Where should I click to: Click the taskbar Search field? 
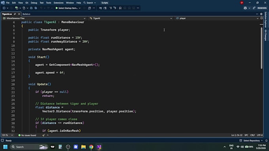click(29, 147)
